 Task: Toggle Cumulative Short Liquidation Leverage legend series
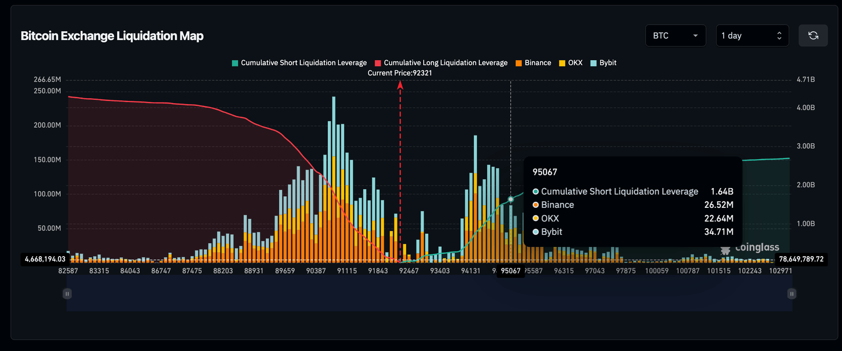299,63
